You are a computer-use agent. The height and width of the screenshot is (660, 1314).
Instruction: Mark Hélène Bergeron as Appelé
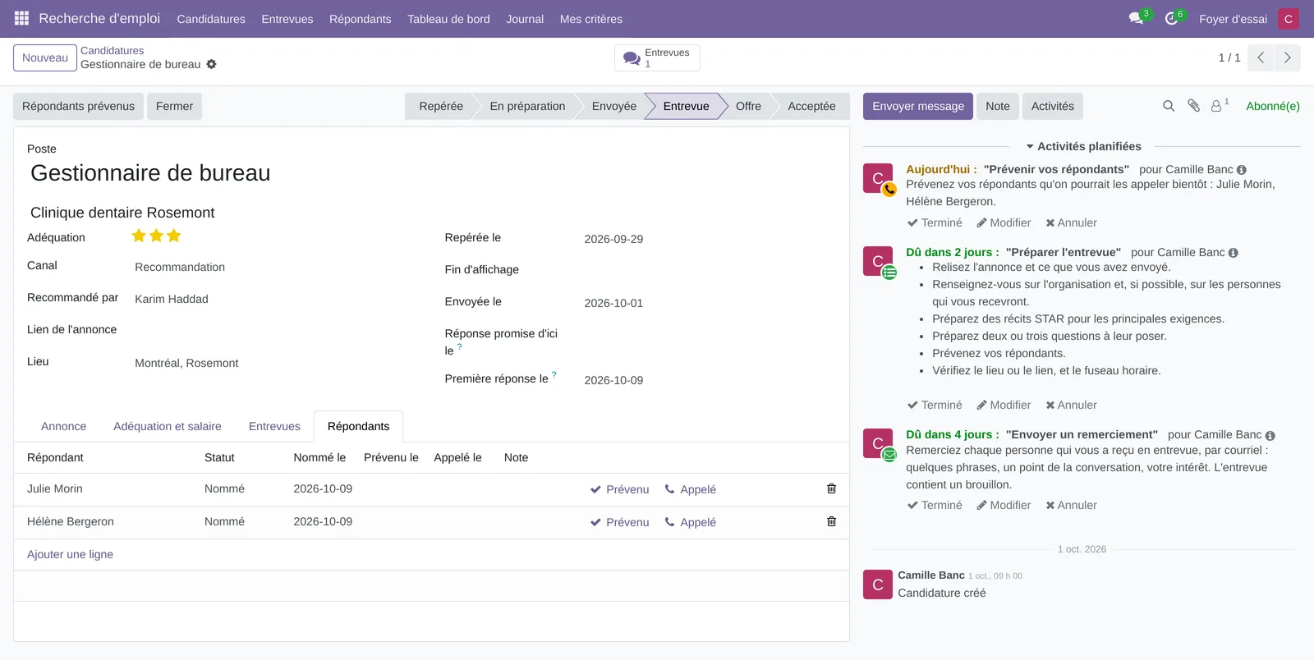(x=690, y=522)
